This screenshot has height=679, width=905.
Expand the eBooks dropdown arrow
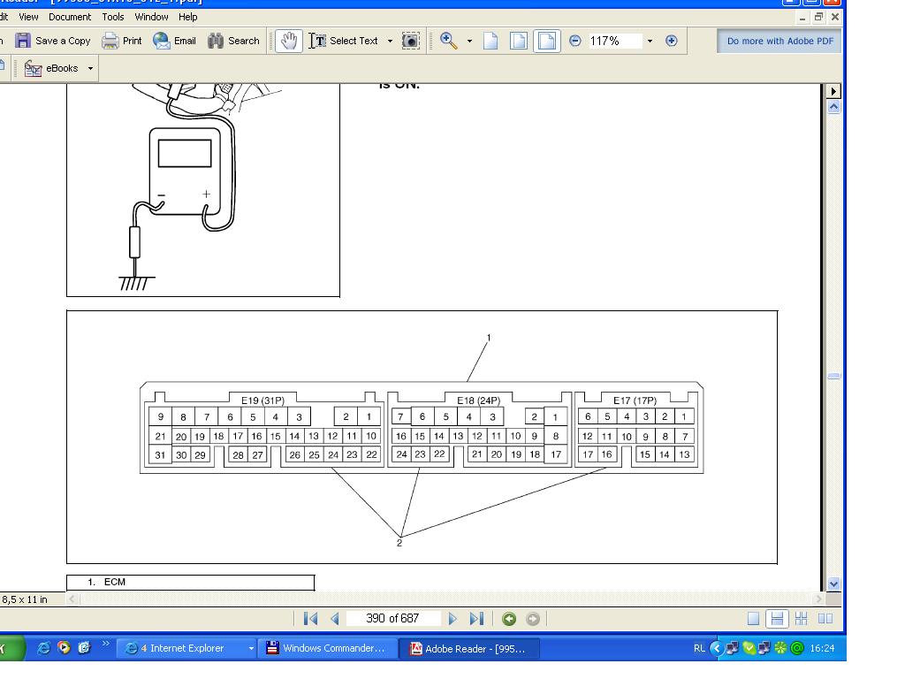(90, 68)
